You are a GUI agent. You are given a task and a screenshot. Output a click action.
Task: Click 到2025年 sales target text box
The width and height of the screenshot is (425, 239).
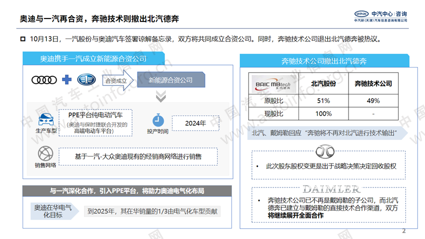pos(152,211)
